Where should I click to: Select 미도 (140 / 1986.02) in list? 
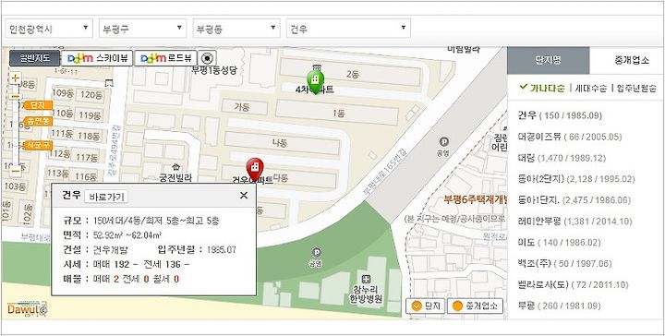(x=560, y=243)
